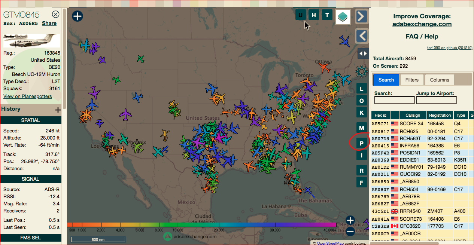Select the CFC3620 aircraft row
Image resolution: width=474 pixels, height=245 pixels.
point(423,226)
